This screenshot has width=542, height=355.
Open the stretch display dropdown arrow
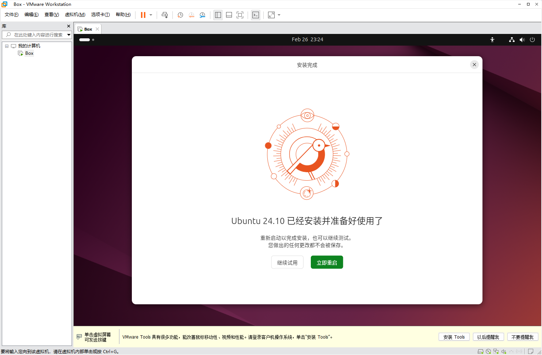point(279,15)
